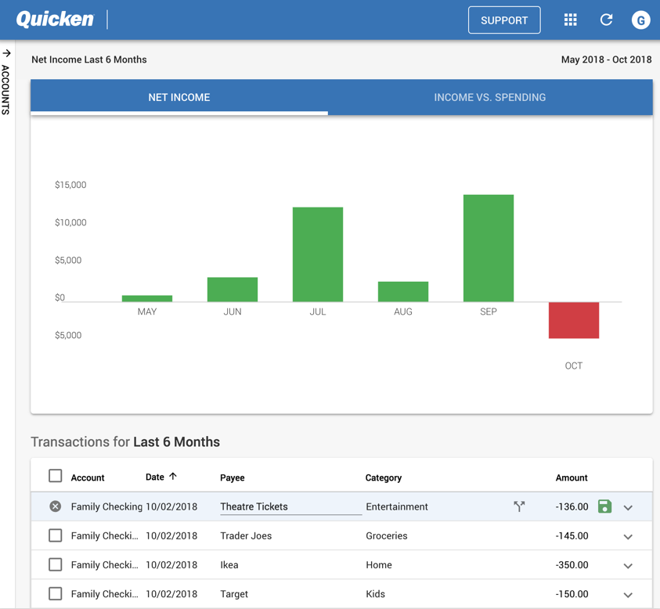Sort by Date column arrow

pyautogui.click(x=173, y=476)
